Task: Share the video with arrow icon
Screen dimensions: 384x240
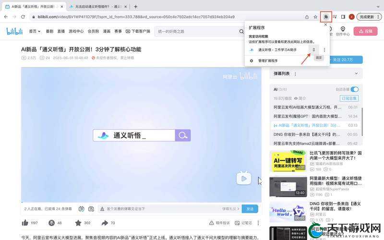Action: (105, 223)
